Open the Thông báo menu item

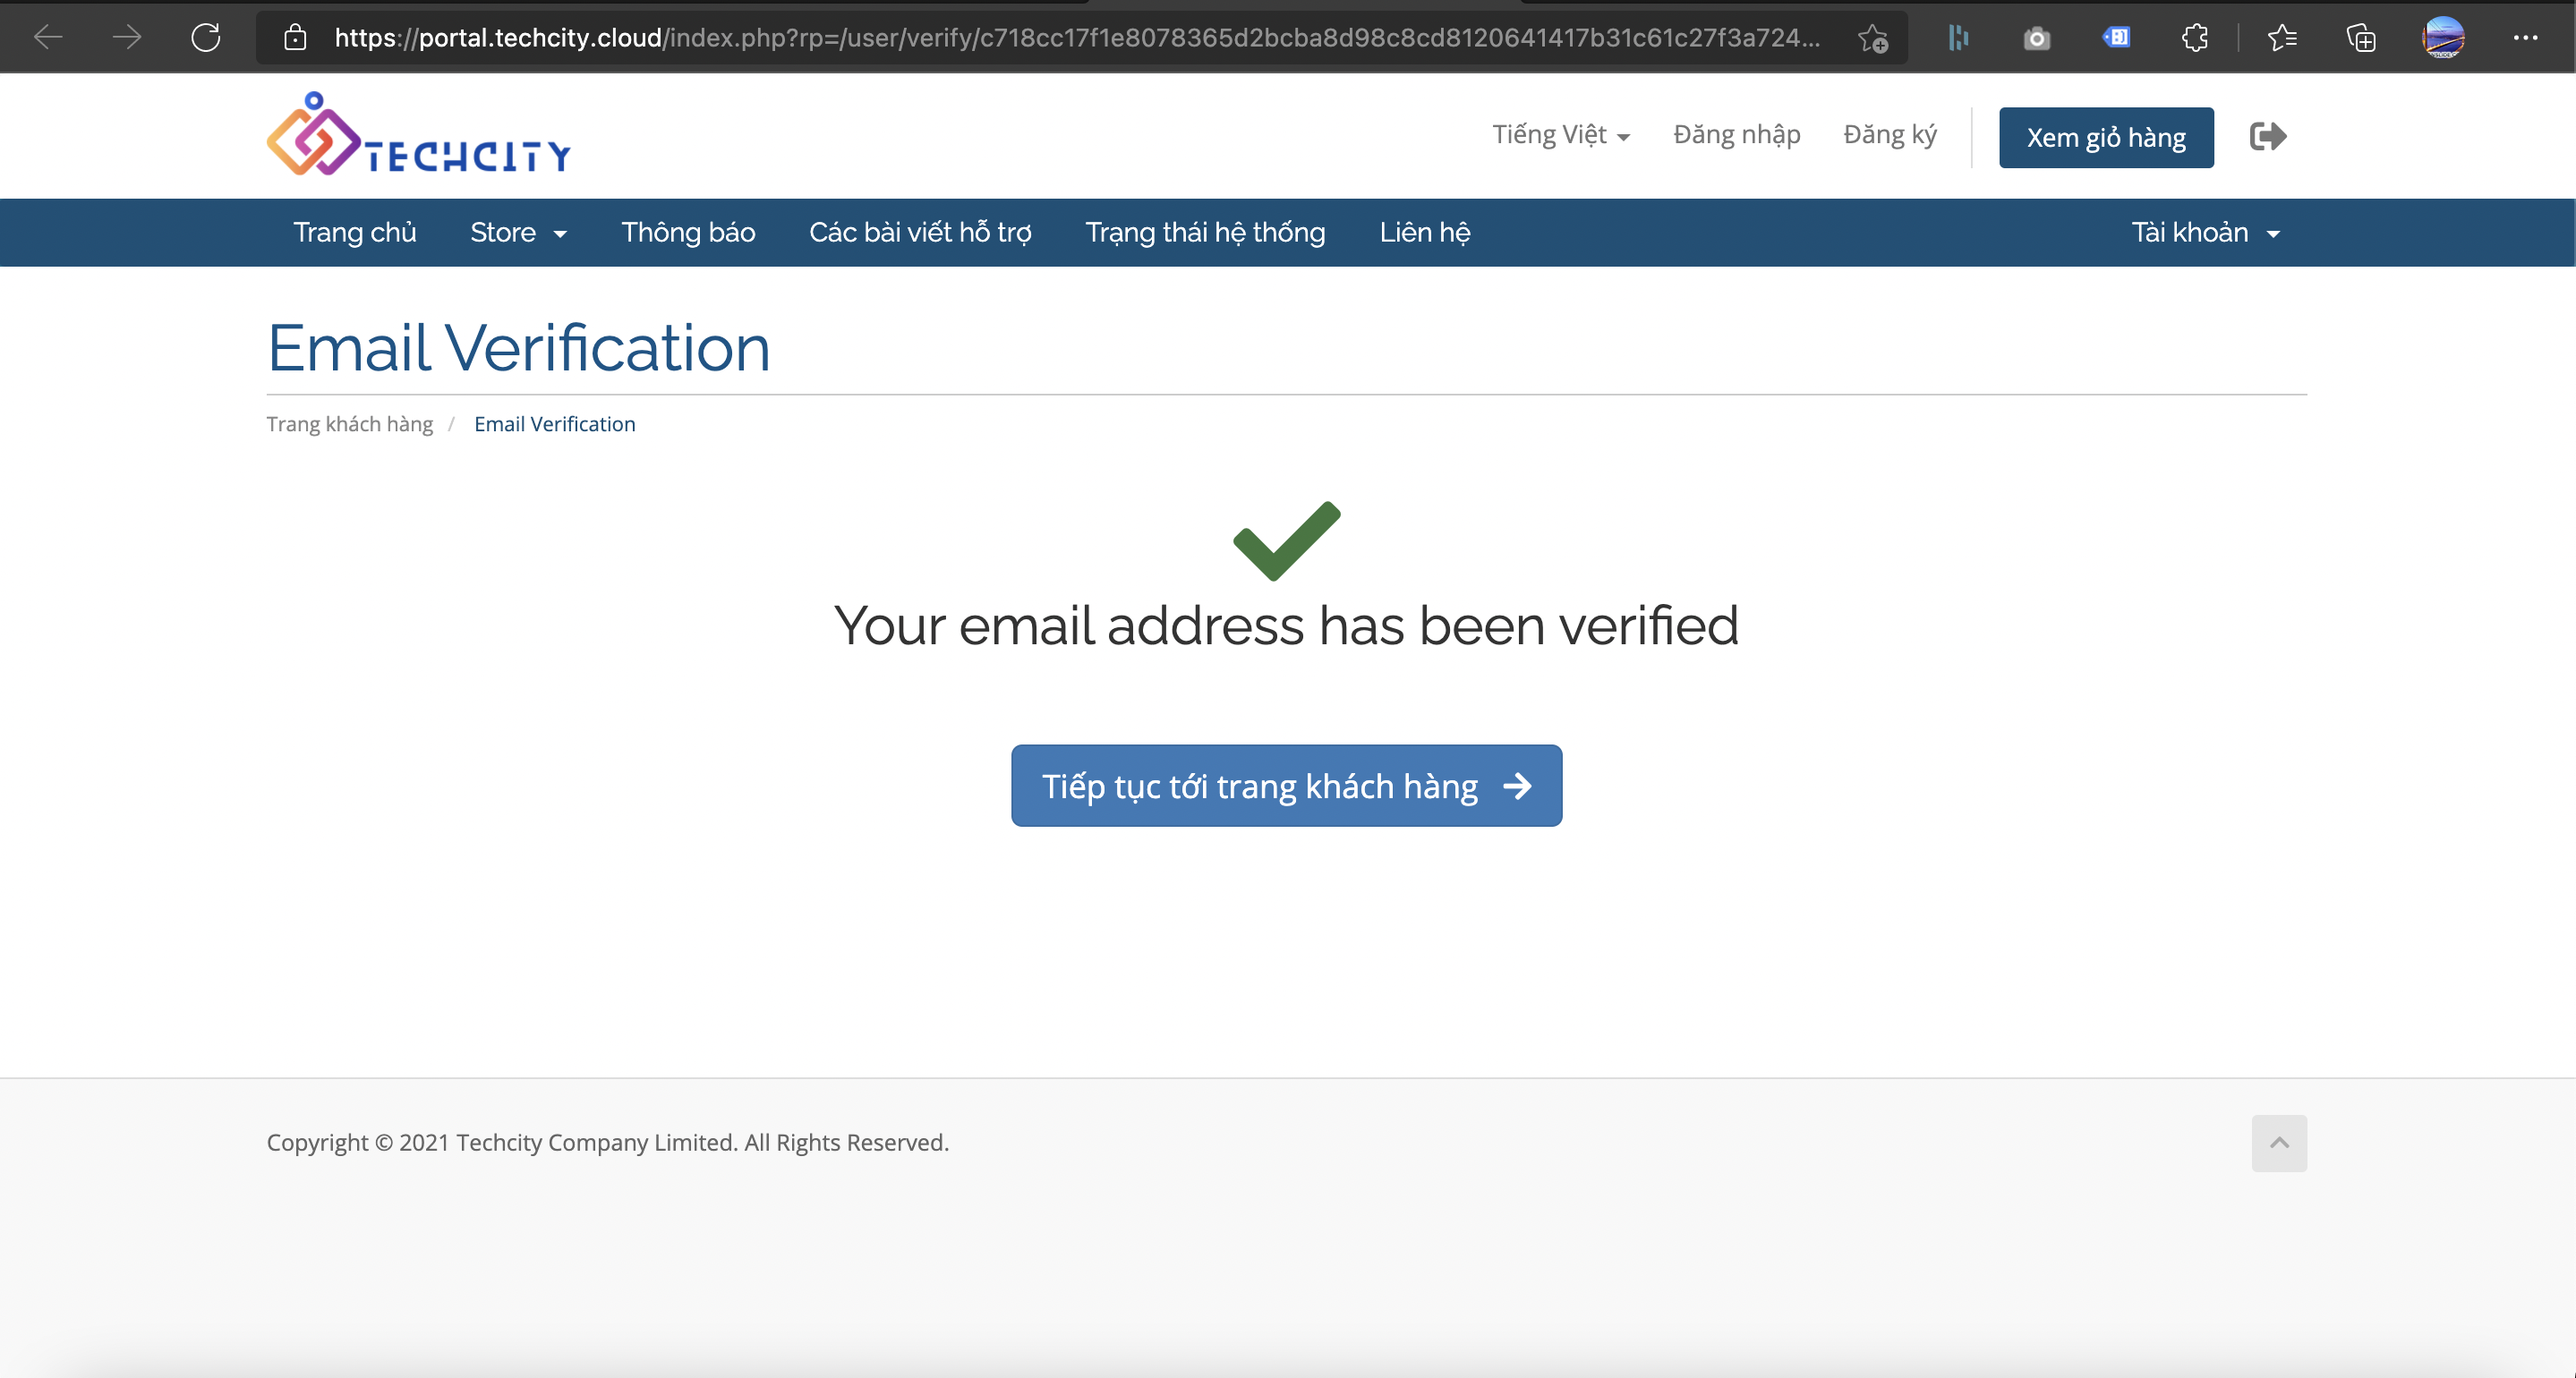[688, 232]
